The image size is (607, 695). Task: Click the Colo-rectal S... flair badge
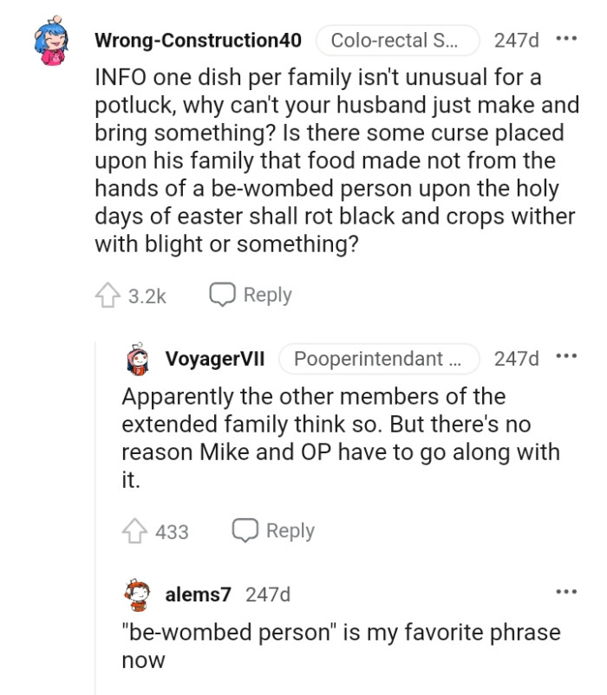point(397,39)
